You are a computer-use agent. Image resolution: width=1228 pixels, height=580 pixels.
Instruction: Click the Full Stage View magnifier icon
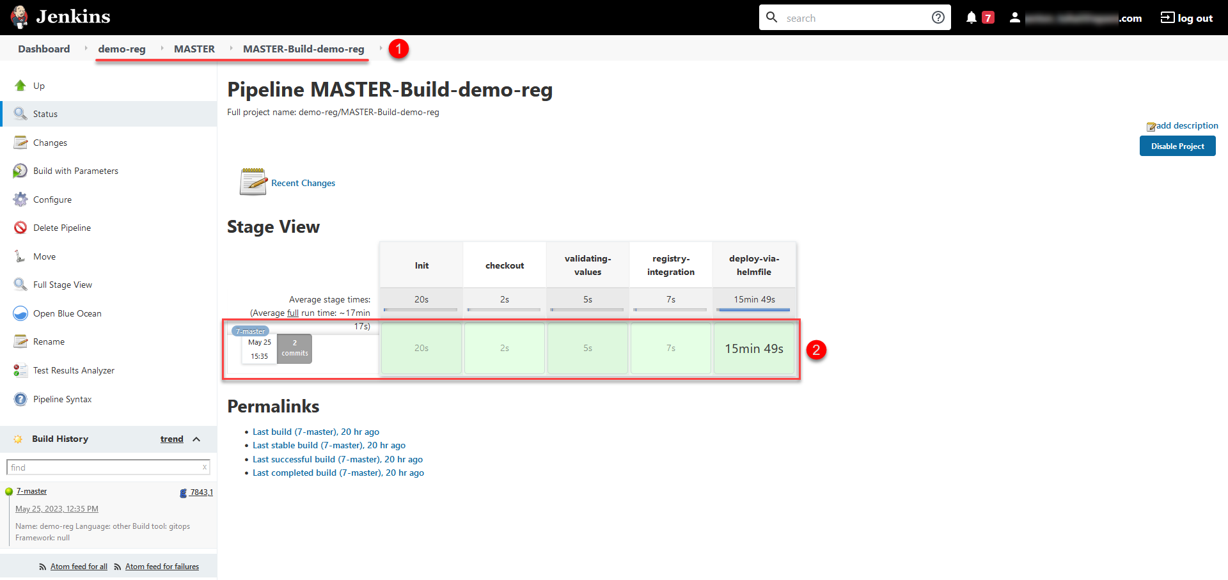click(x=20, y=285)
